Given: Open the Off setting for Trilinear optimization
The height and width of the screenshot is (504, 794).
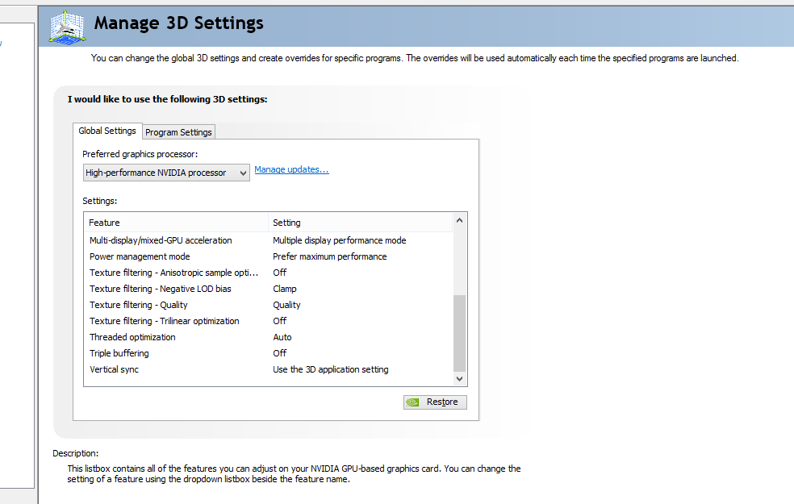Looking at the screenshot, I should click(x=279, y=321).
